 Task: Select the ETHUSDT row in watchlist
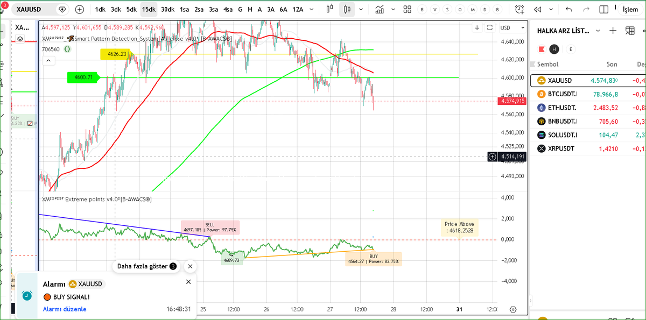(588, 108)
